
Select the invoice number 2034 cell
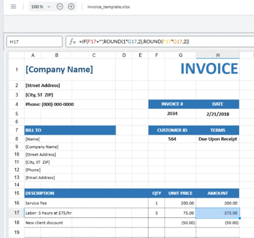pyautogui.click(x=172, y=114)
